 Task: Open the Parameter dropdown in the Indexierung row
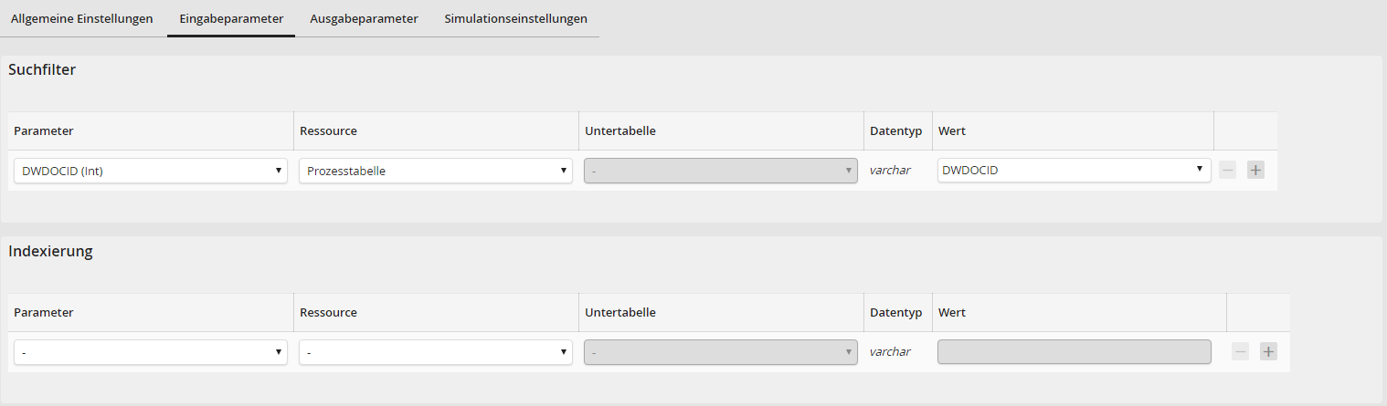tap(151, 352)
